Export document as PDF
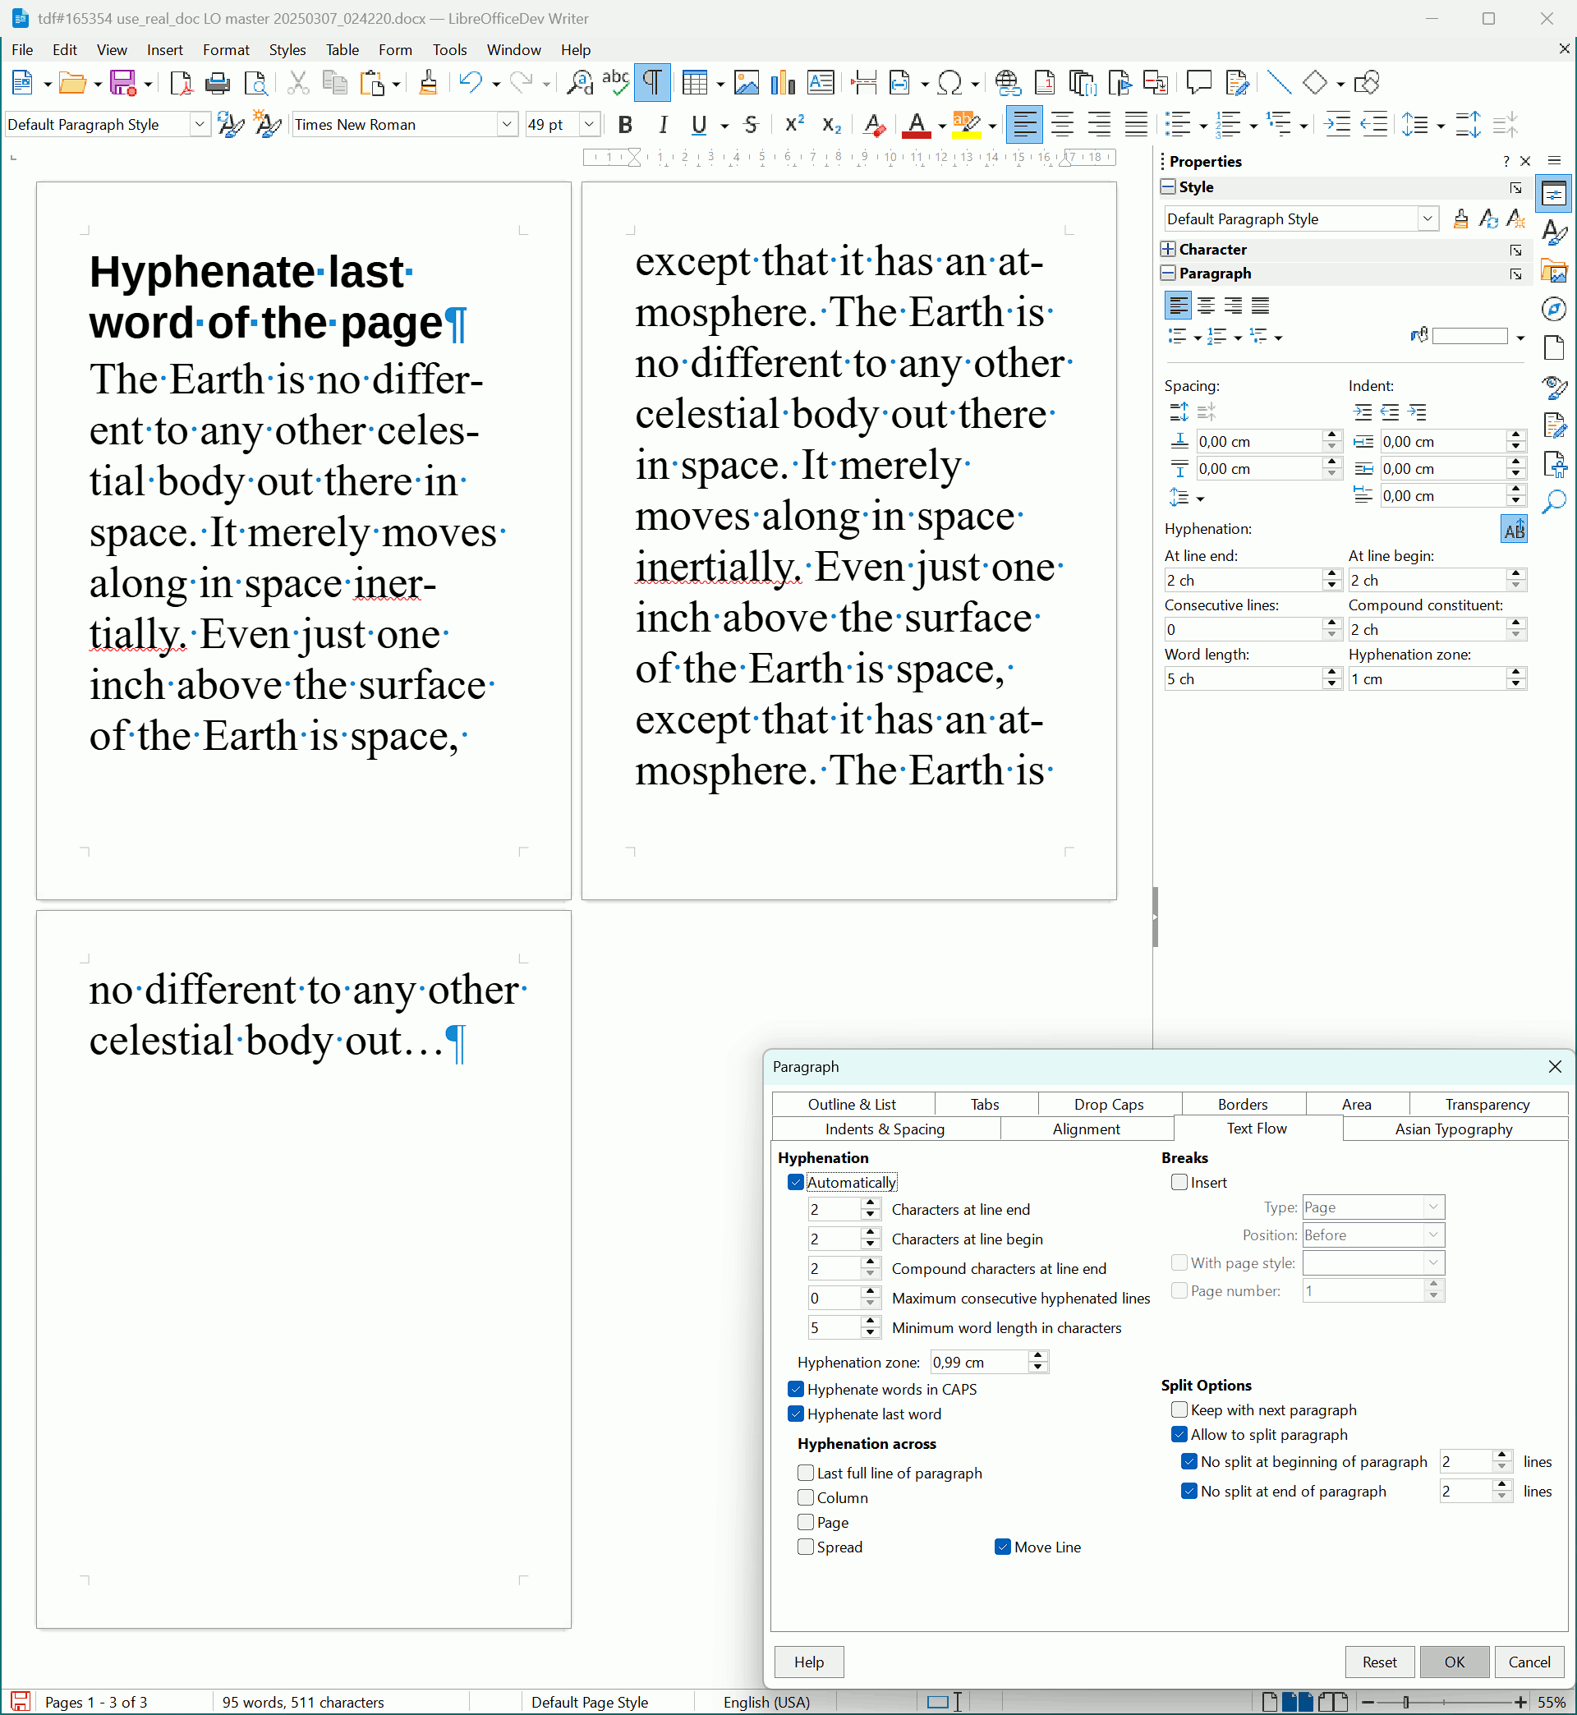The width and height of the screenshot is (1577, 1715). [x=181, y=82]
